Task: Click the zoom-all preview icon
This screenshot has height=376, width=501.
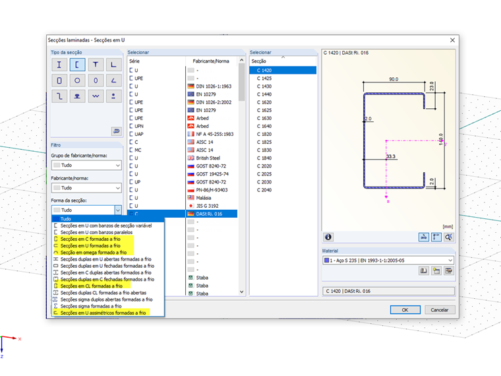Action: tap(449, 237)
